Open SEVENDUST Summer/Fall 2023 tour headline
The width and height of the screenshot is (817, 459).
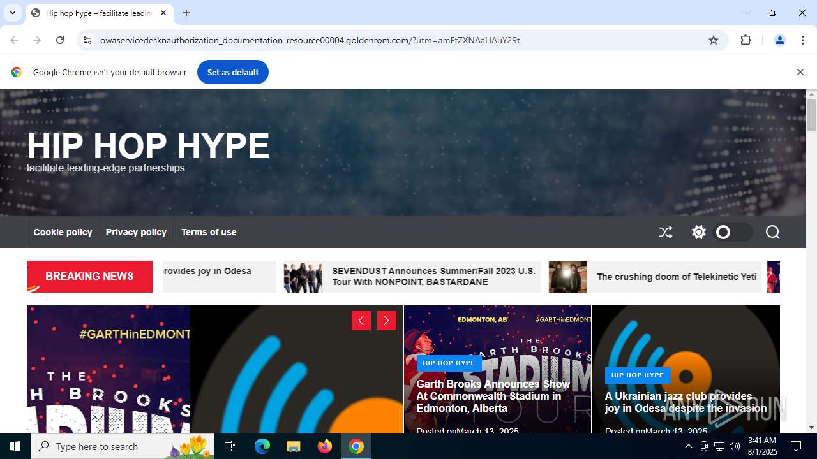433,276
